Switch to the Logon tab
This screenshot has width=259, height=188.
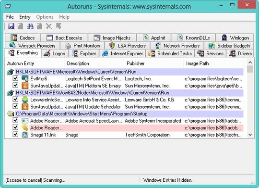pos(55,53)
